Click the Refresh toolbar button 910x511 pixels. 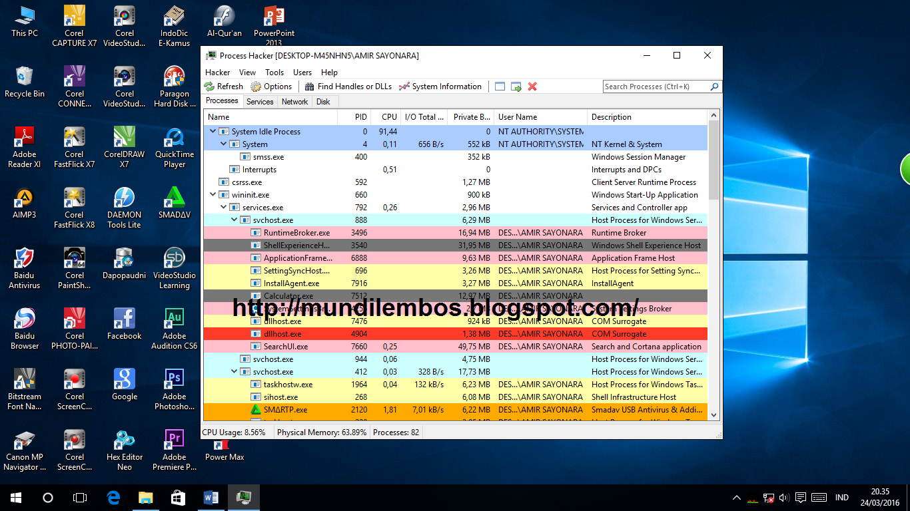pyautogui.click(x=224, y=86)
